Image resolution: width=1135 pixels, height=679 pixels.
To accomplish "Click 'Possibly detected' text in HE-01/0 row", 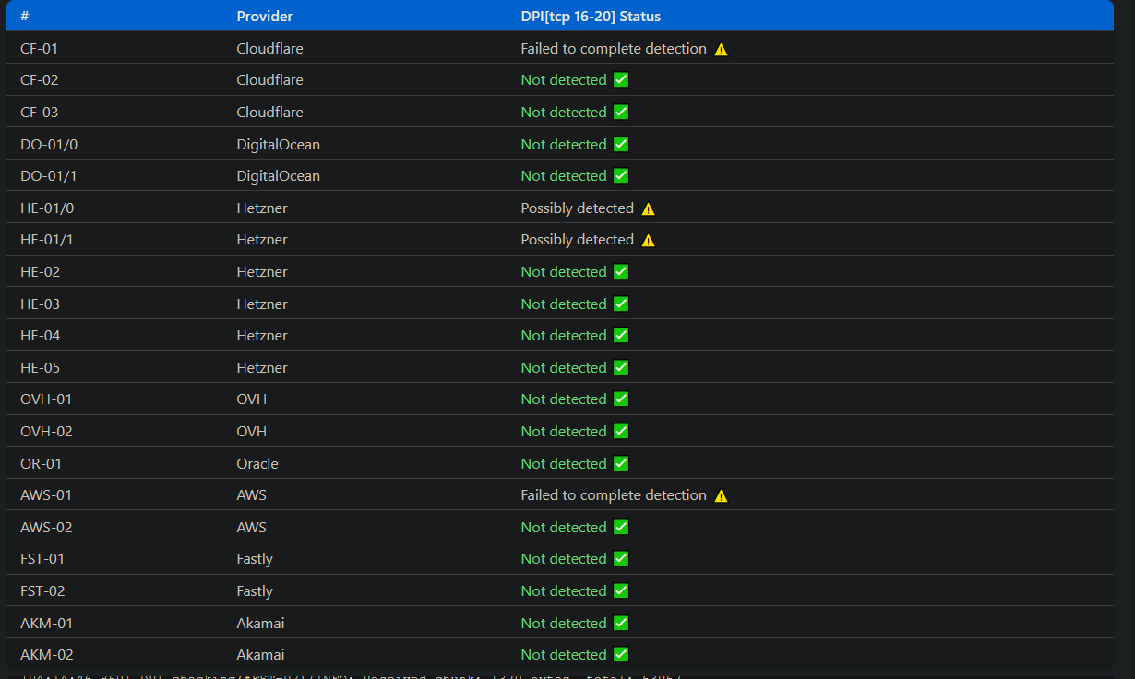I will 578,208.
